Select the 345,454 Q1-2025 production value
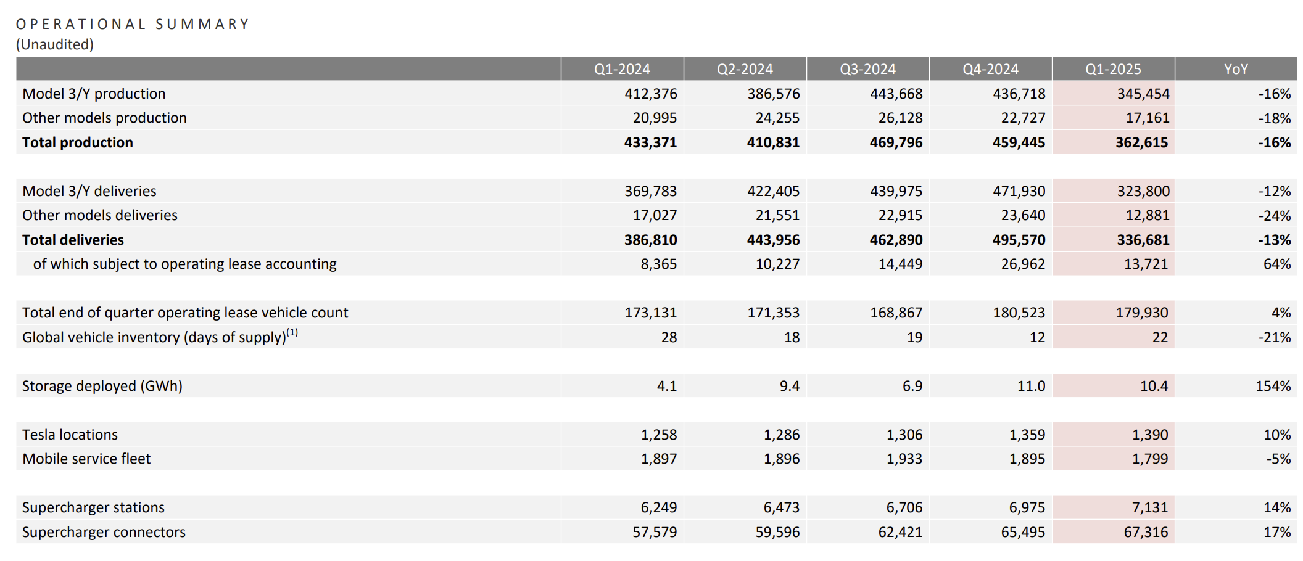Image resolution: width=1303 pixels, height=561 pixels. 1143,94
